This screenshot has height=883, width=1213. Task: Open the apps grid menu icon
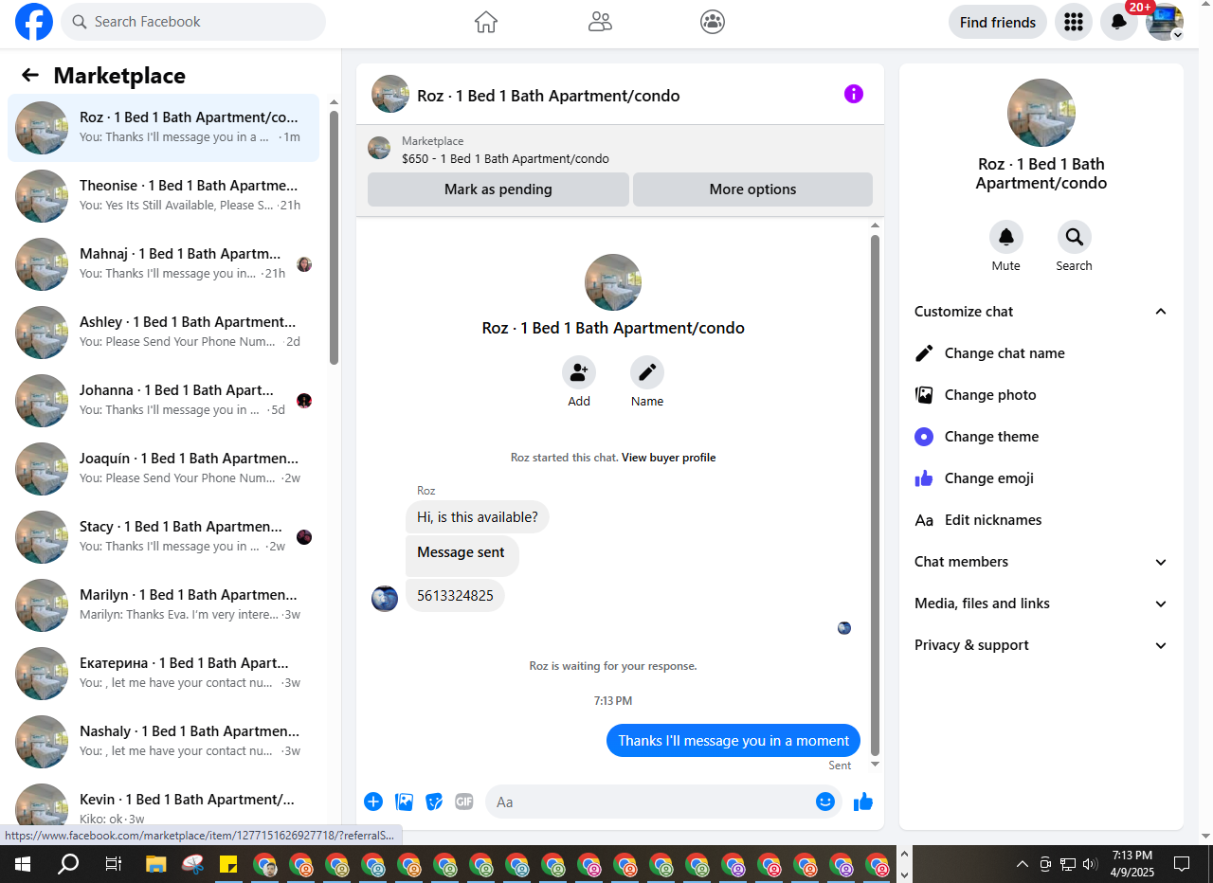tap(1074, 22)
